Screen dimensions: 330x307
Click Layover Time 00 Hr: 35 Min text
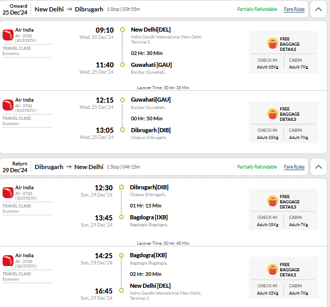point(163,88)
